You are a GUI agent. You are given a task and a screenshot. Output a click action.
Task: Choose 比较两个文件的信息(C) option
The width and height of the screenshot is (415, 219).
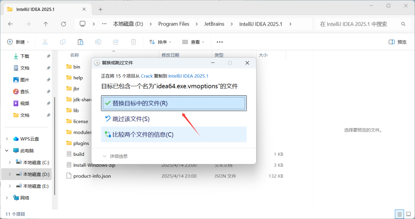coord(174,135)
